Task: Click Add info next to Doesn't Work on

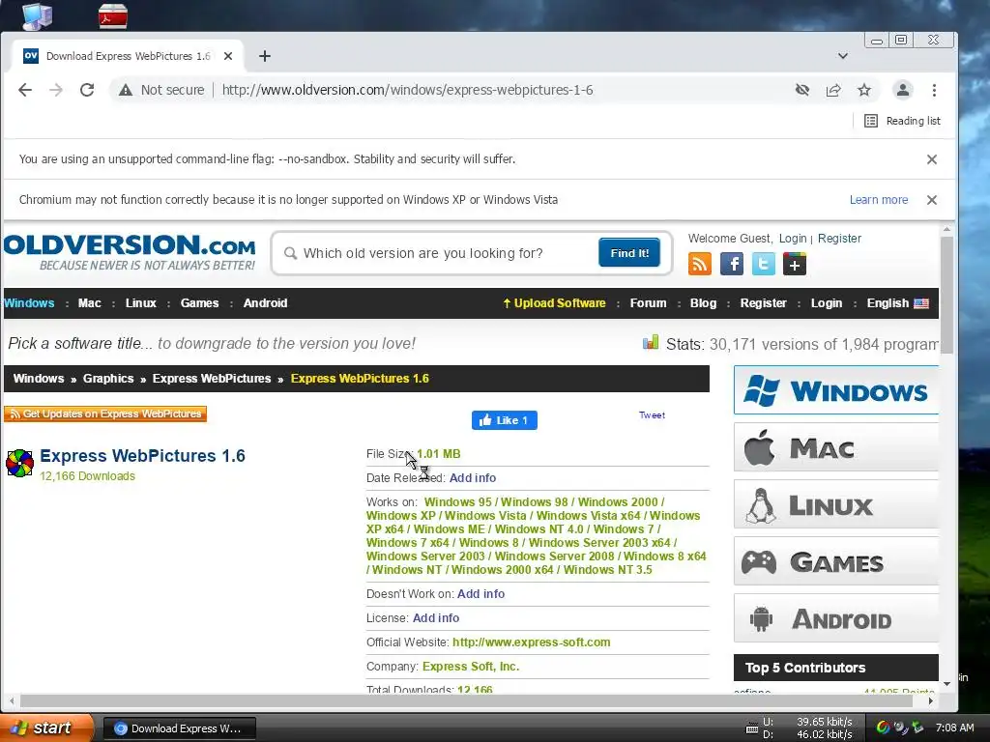Action: 480,594
